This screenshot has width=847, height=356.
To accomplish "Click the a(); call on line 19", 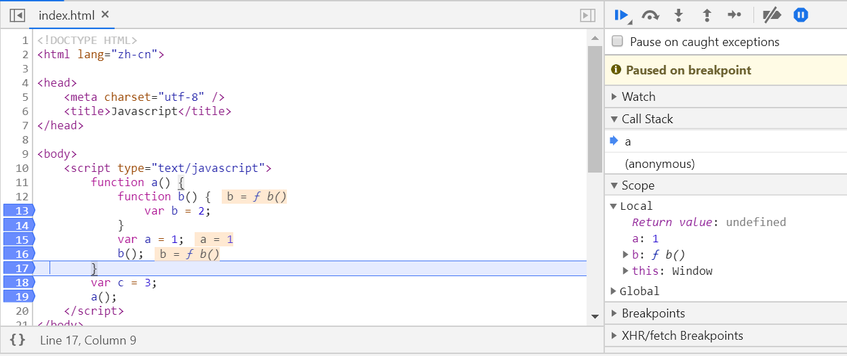I will tap(104, 296).
